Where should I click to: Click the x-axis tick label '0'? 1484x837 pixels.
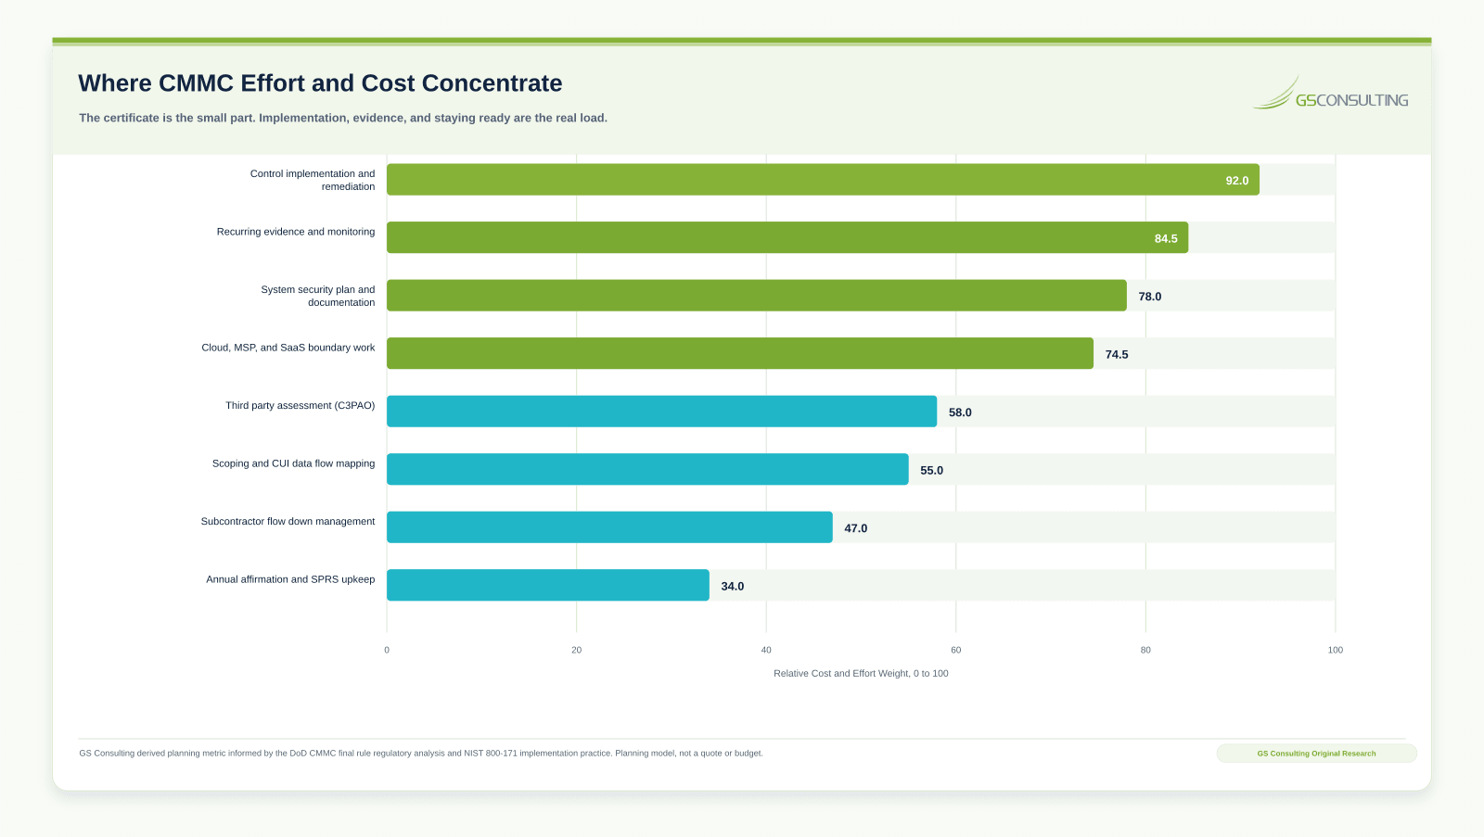point(387,650)
